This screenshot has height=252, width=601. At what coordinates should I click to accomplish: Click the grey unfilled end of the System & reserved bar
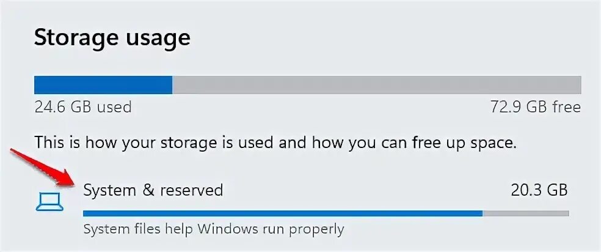point(525,213)
